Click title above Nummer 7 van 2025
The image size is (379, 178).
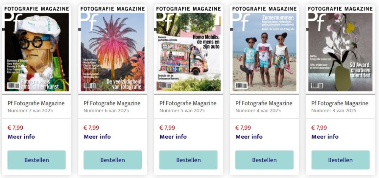click(x=36, y=103)
